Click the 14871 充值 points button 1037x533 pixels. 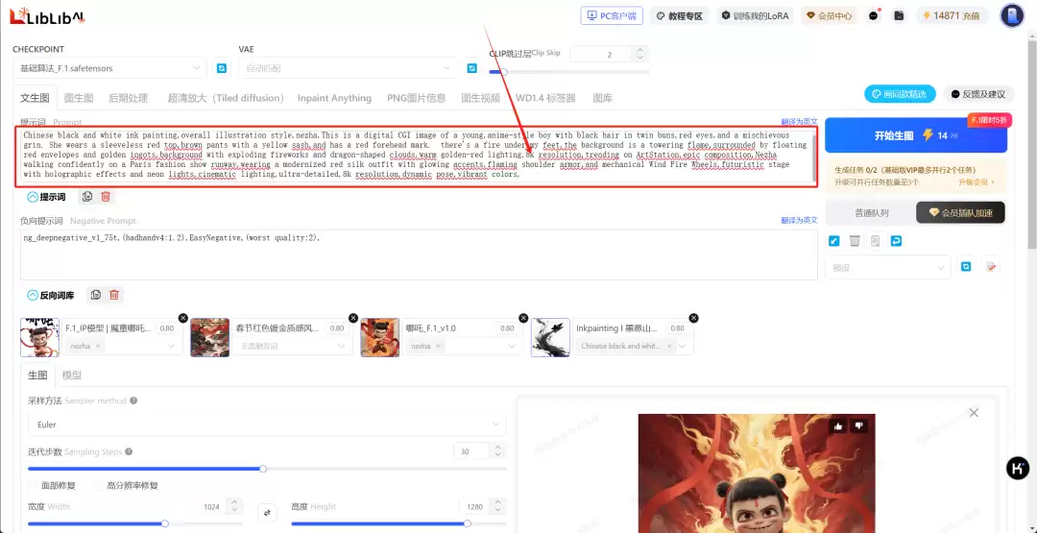pos(952,16)
